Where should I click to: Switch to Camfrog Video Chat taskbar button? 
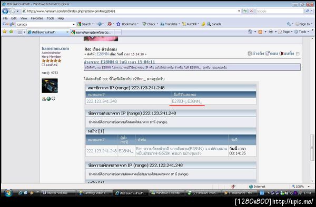(x=94, y=193)
